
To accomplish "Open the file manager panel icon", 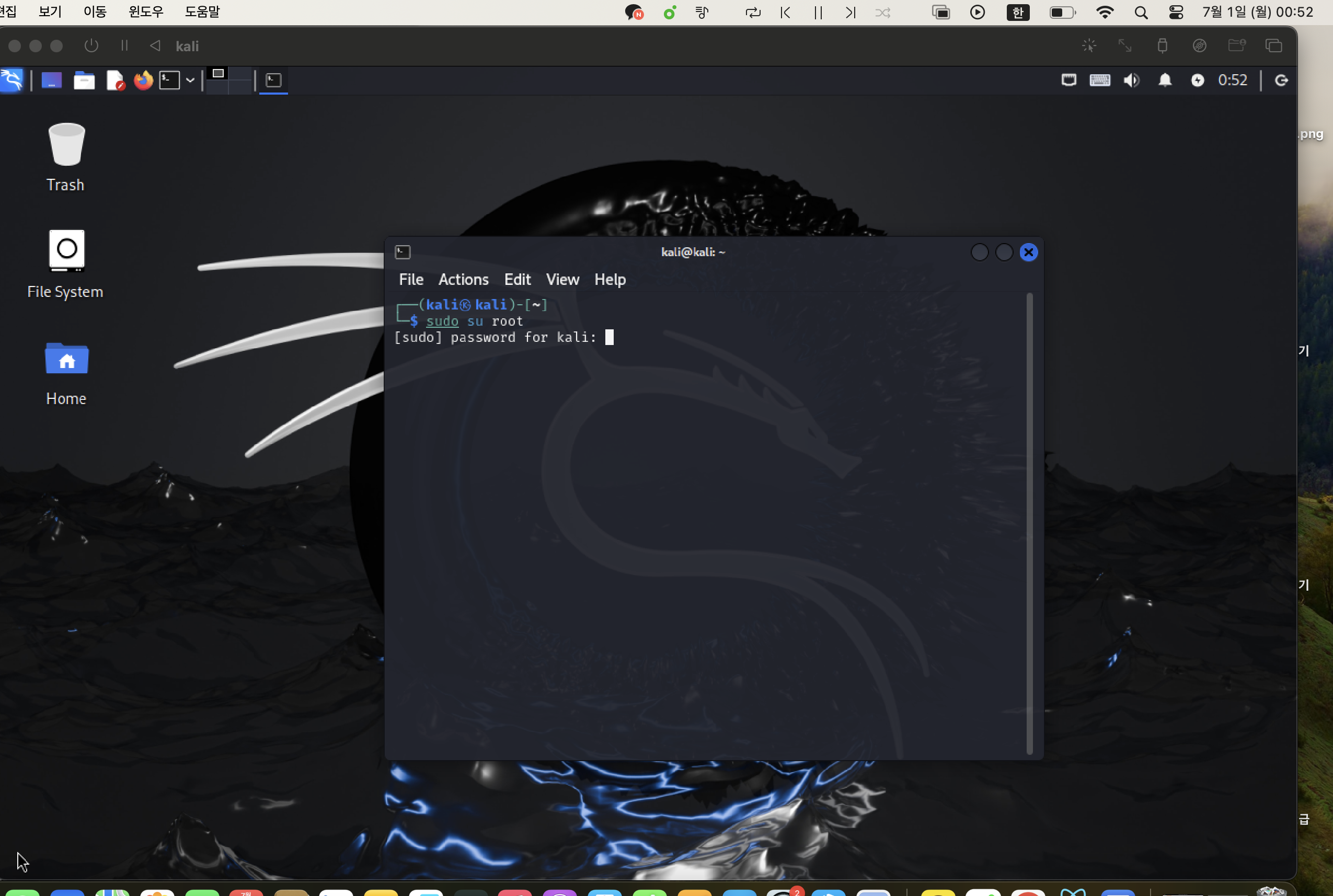I will coord(84,80).
